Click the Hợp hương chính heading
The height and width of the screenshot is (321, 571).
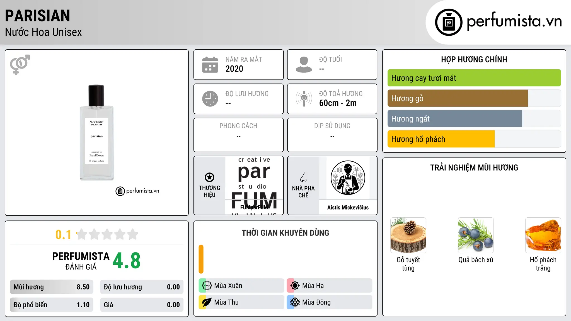click(474, 59)
